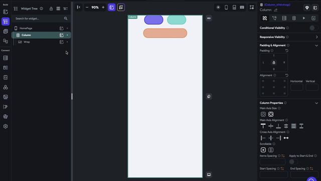321x181 pixels.
Task: Show the keyboard preview
Action: click(242, 8)
